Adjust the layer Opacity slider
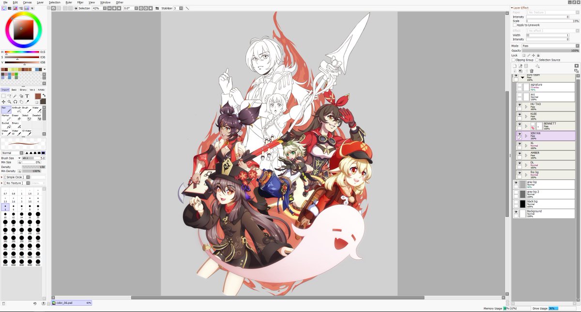Image resolution: width=581 pixels, height=312 pixels. [550, 50]
